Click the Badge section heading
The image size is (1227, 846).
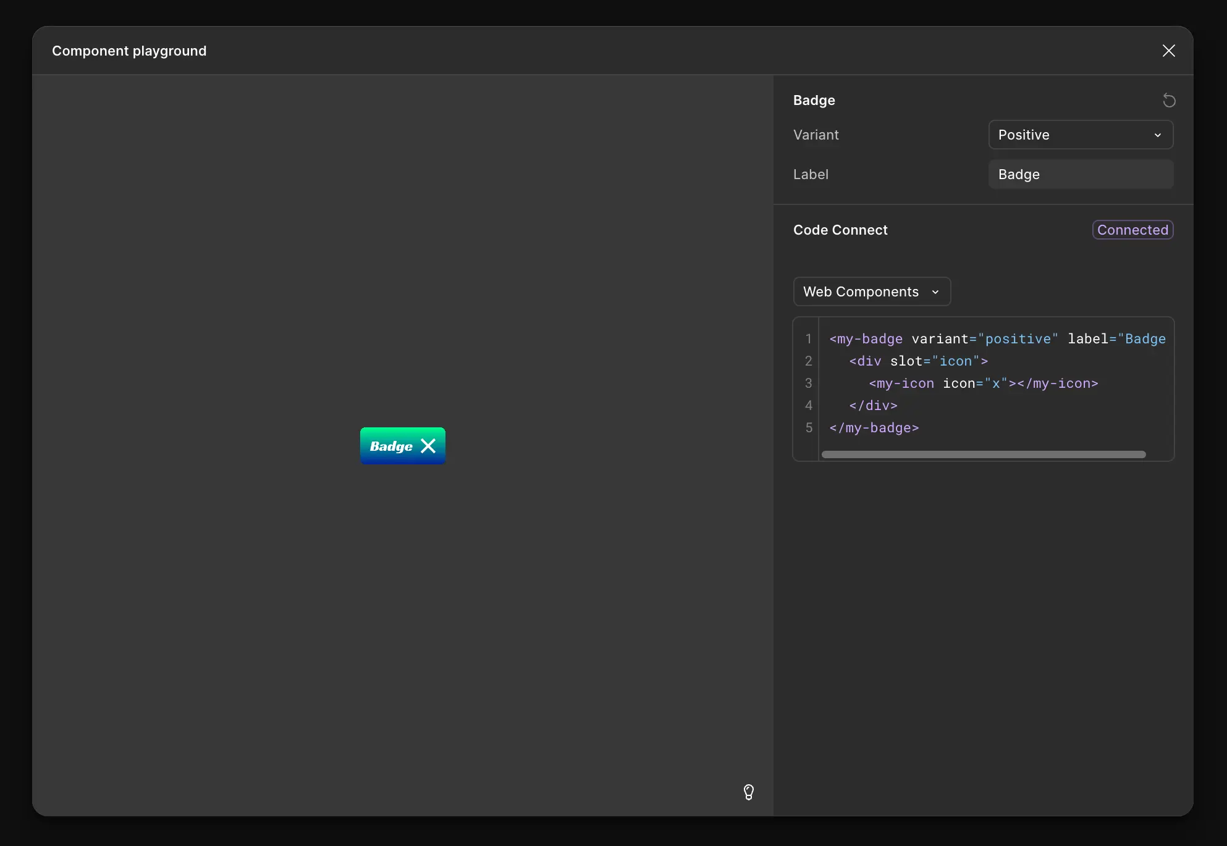pyautogui.click(x=814, y=100)
